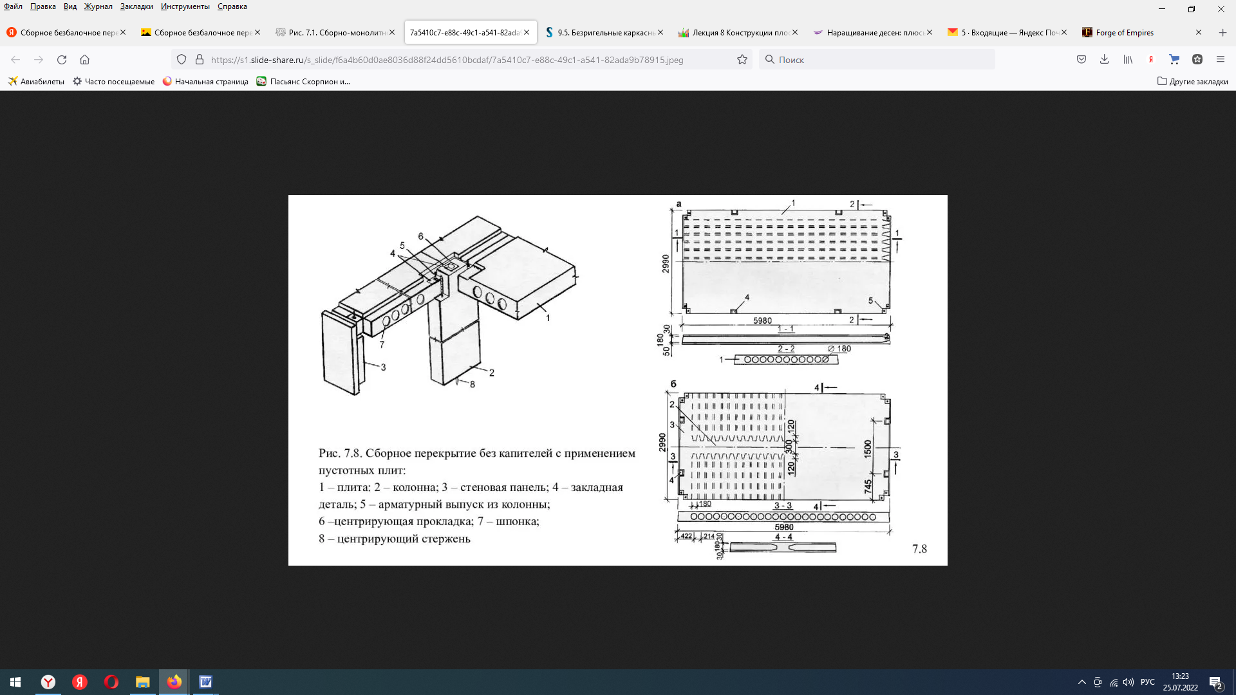This screenshot has height=695, width=1236.
Task: Open the Закладки menu
Action: point(136,6)
